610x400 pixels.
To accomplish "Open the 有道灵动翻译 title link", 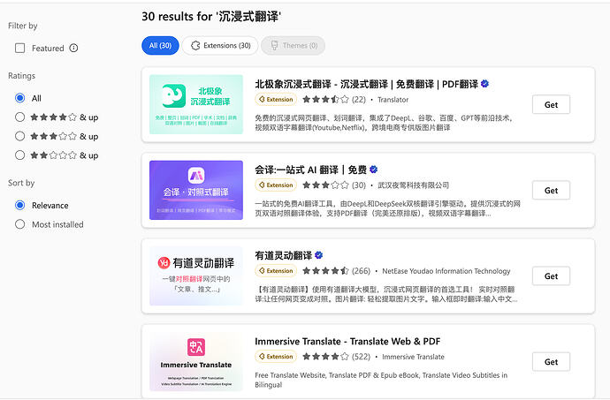I will click(x=283, y=254).
